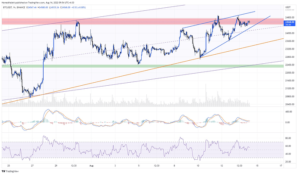Screen dimensions: 298x174
Task: Click the 24800.00 price axis label
Action: [288, 17]
